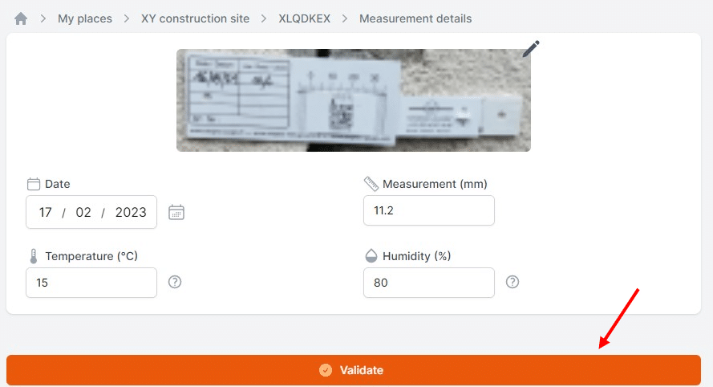Click the pencil edit icon on photo
This screenshot has height=387, width=713.
[x=531, y=49]
